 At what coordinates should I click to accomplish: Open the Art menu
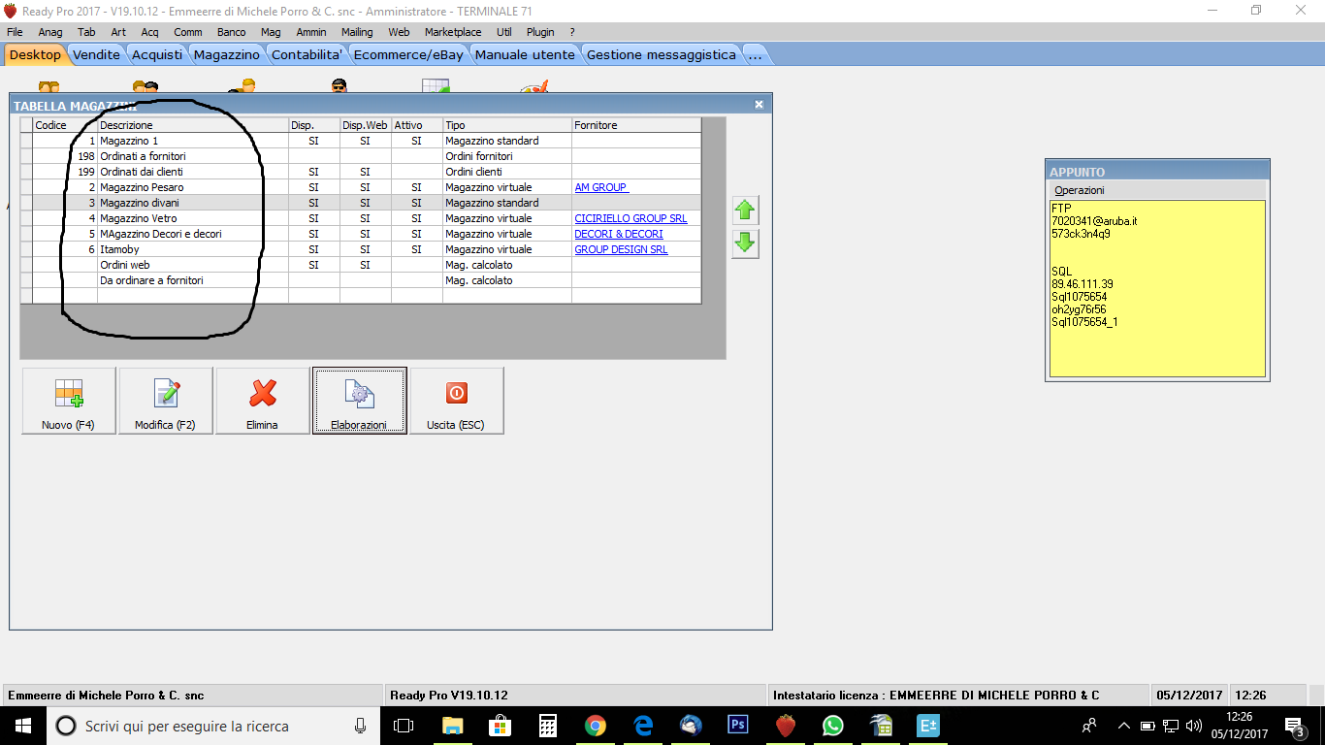point(118,32)
